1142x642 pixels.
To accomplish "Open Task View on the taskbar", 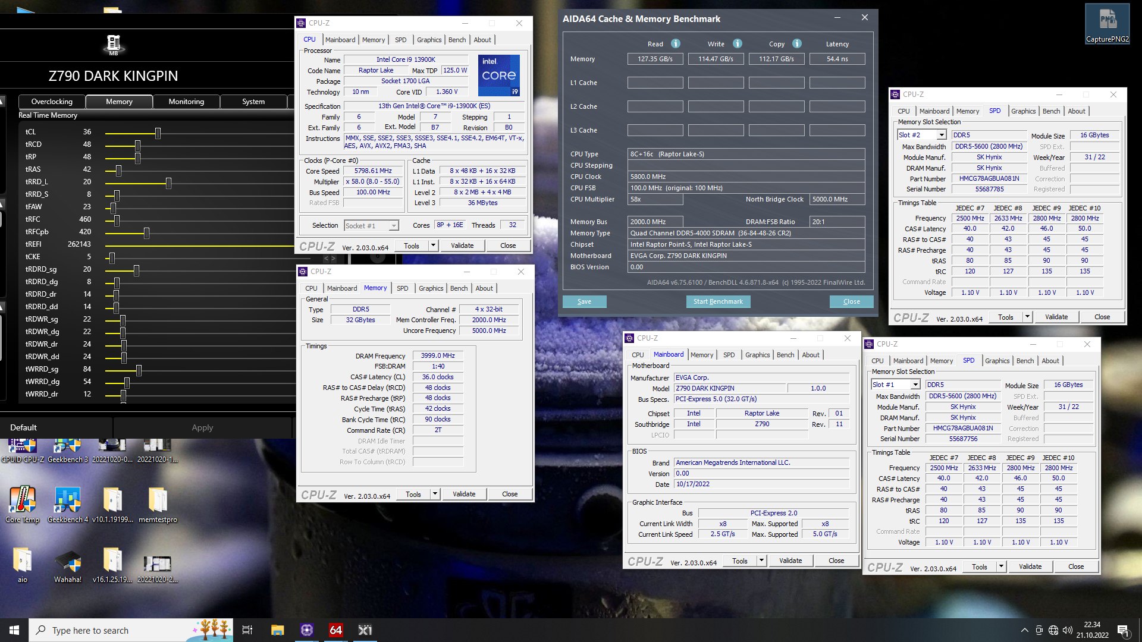I will [x=247, y=630].
